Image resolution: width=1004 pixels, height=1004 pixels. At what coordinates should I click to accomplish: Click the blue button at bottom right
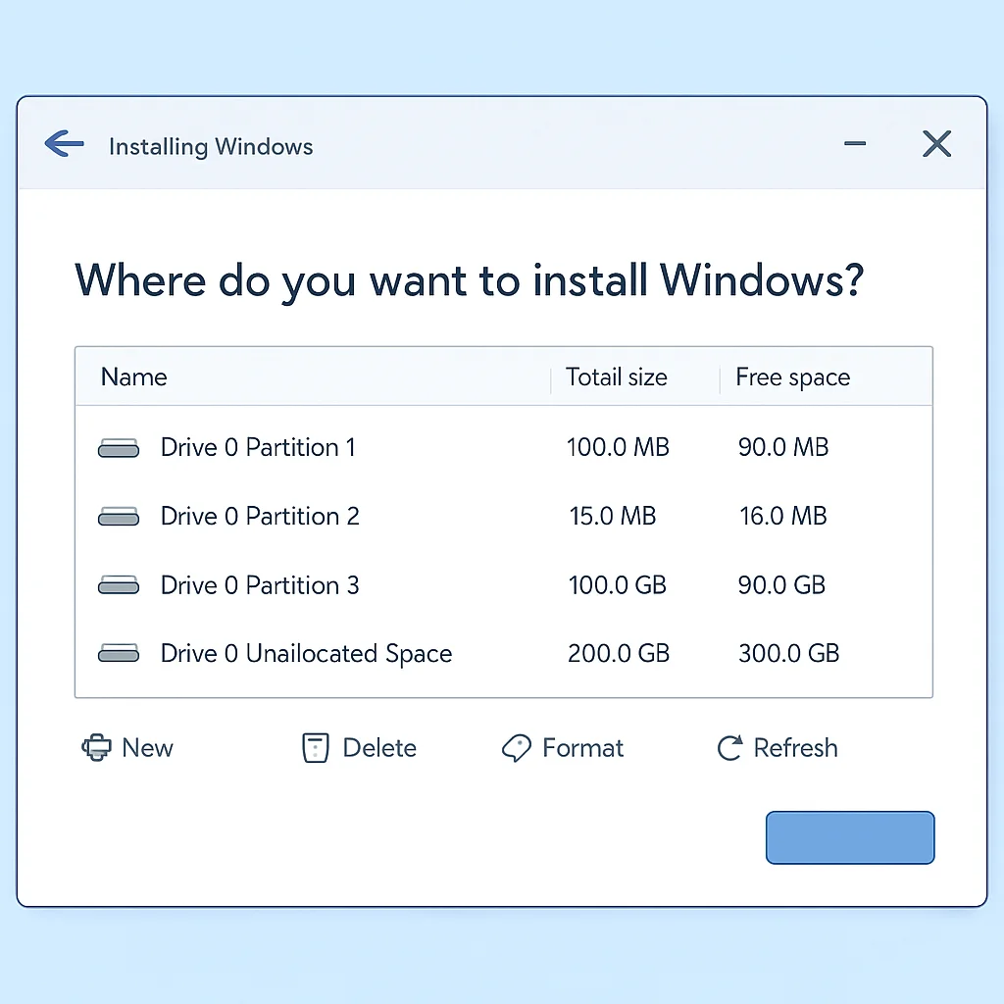850,837
